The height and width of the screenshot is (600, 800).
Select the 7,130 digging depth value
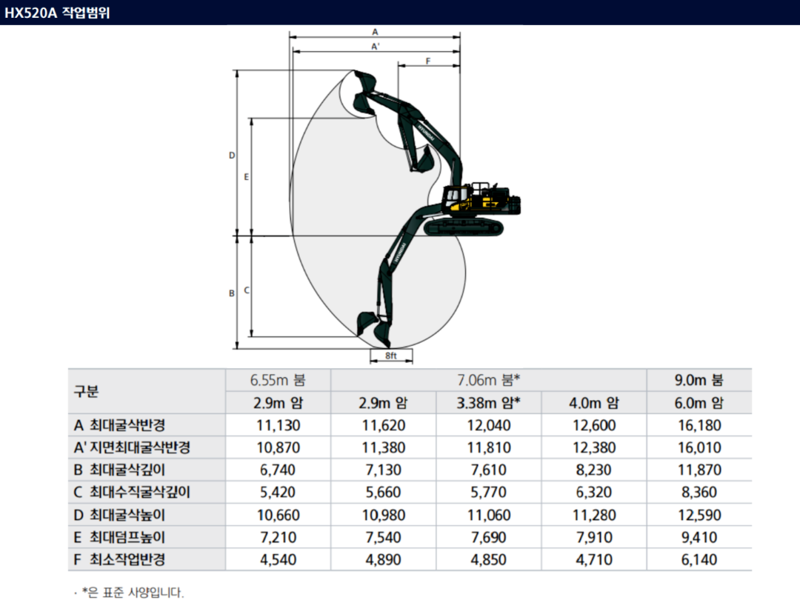(x=383, y=470)
